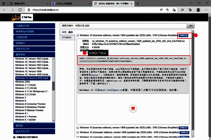Expand the 应用程序 category

pos(34,43)
